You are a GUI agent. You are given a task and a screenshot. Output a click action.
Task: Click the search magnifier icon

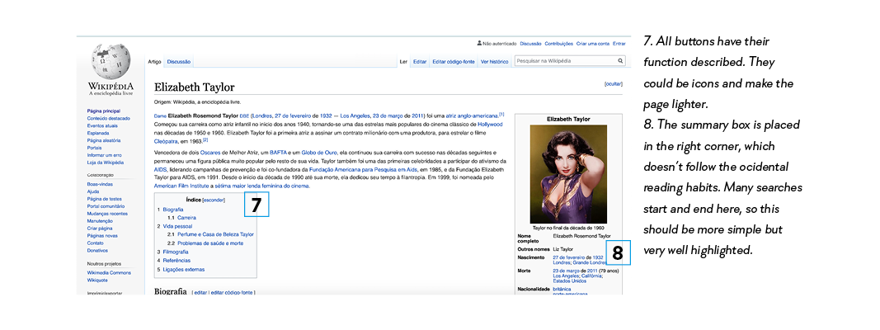(621, 60)
